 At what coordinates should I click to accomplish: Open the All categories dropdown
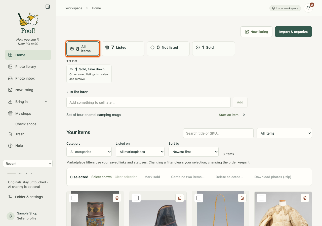(x=89, y=152)
